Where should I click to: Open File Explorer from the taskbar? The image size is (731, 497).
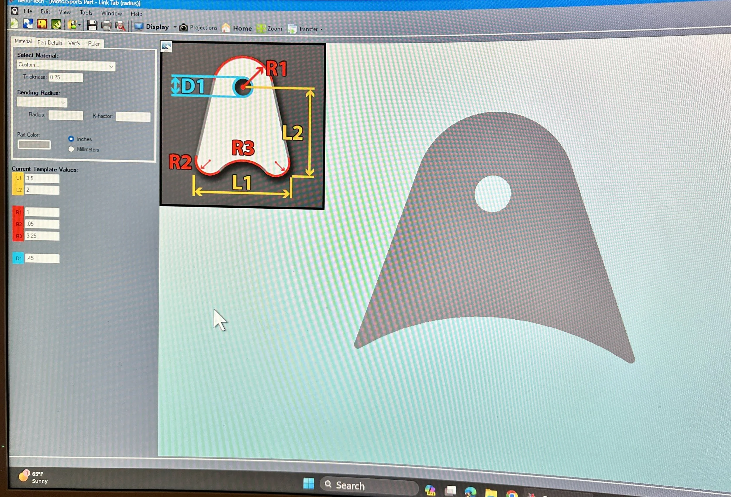tap(491, 493)
